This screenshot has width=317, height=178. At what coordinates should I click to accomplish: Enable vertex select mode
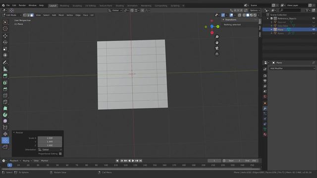[25, 15]
